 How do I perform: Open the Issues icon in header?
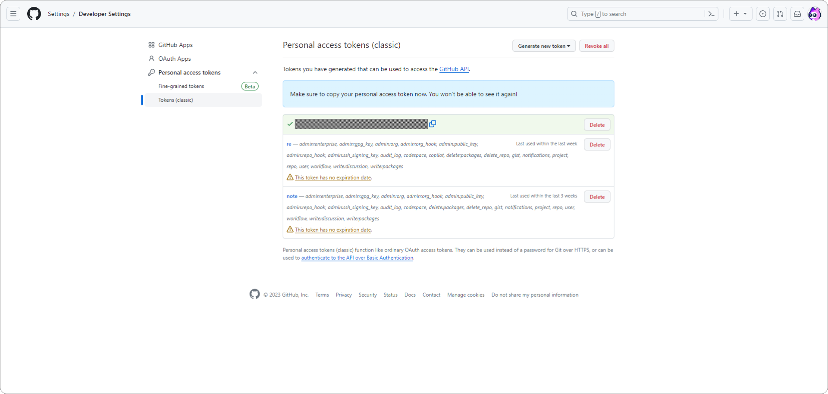tap(763, 14)
